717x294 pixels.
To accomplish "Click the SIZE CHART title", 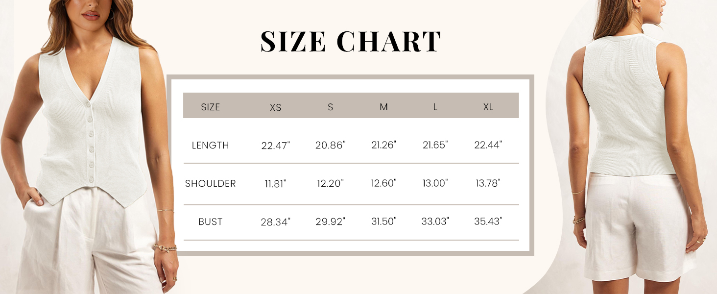I will click(350, 42).
